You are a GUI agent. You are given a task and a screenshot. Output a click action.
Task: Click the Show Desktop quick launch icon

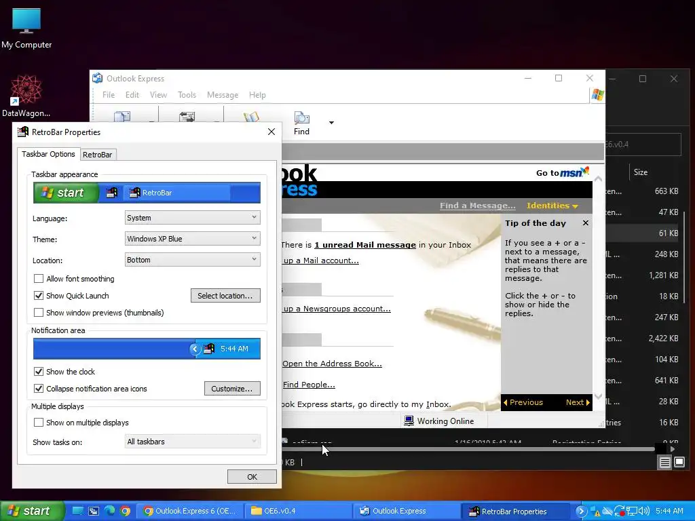point(78,511)
